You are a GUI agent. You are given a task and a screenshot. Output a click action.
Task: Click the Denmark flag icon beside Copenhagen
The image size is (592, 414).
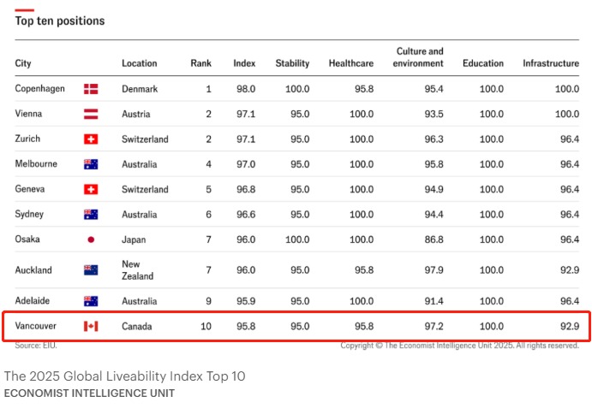tap(91, 89)
